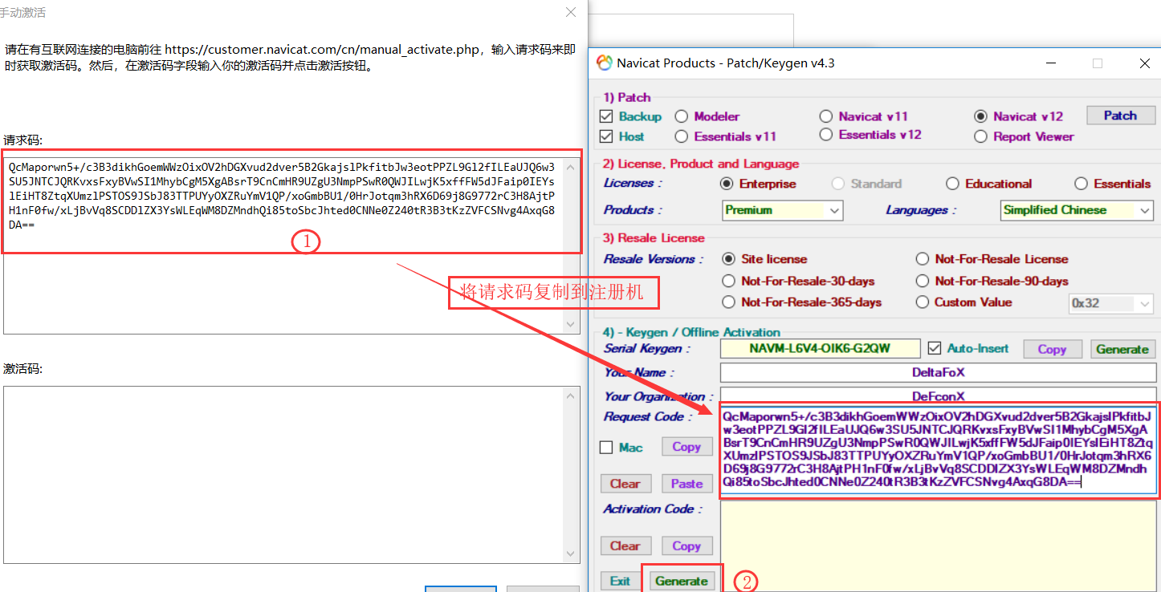The height and width of the screenshot is (592, 1161).
Task: Click Generate next to Serial Keygen
Action: tap(1122, 349)
